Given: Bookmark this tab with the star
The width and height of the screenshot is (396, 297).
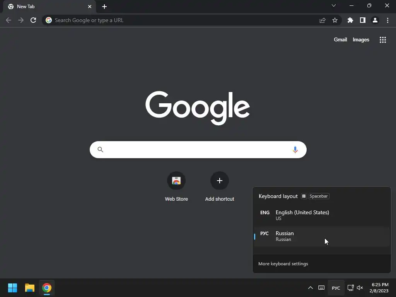Looking at the screenshot, I should (335, 20).
